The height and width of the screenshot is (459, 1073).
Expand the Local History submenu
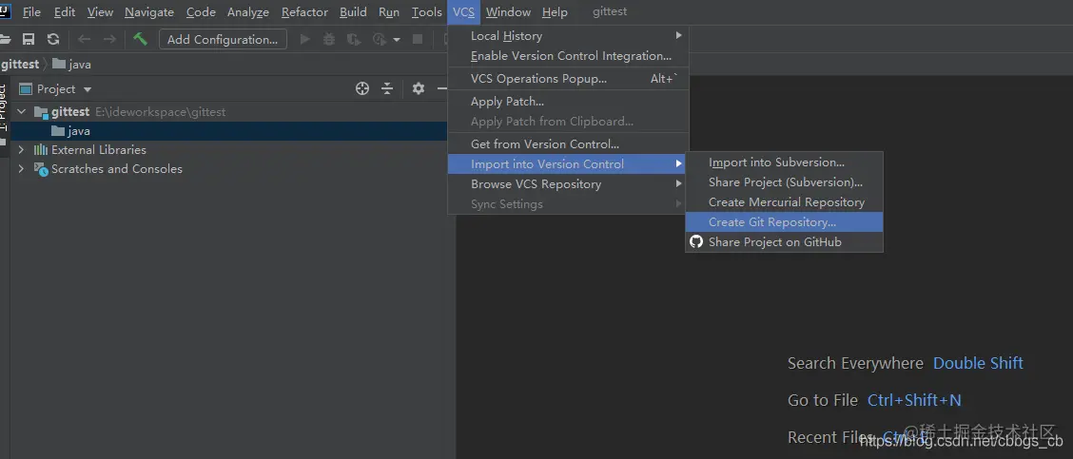(679, 35)
